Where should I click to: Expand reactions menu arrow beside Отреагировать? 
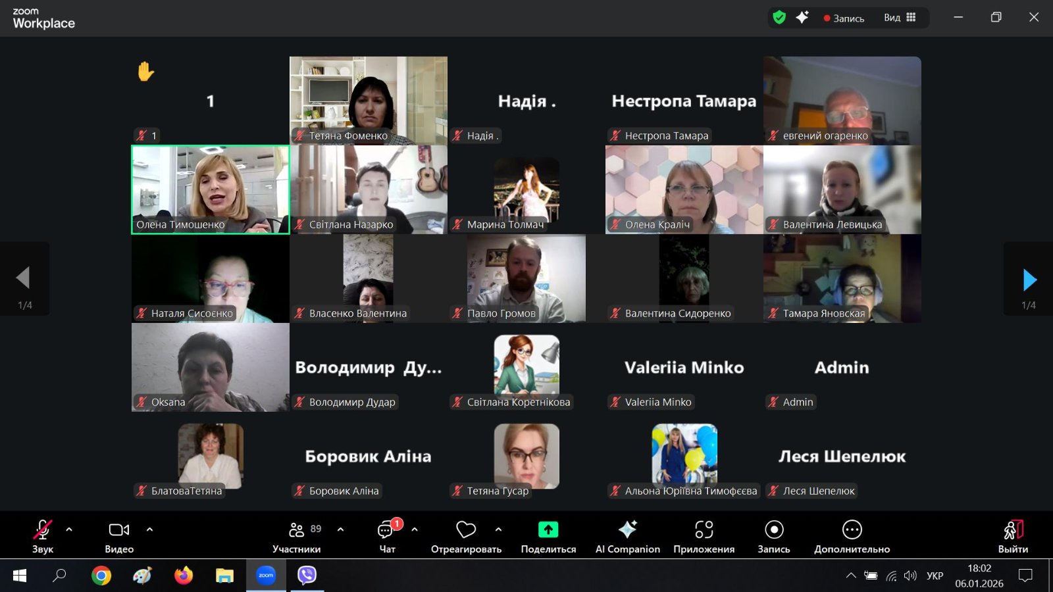[x=498, y=530]
